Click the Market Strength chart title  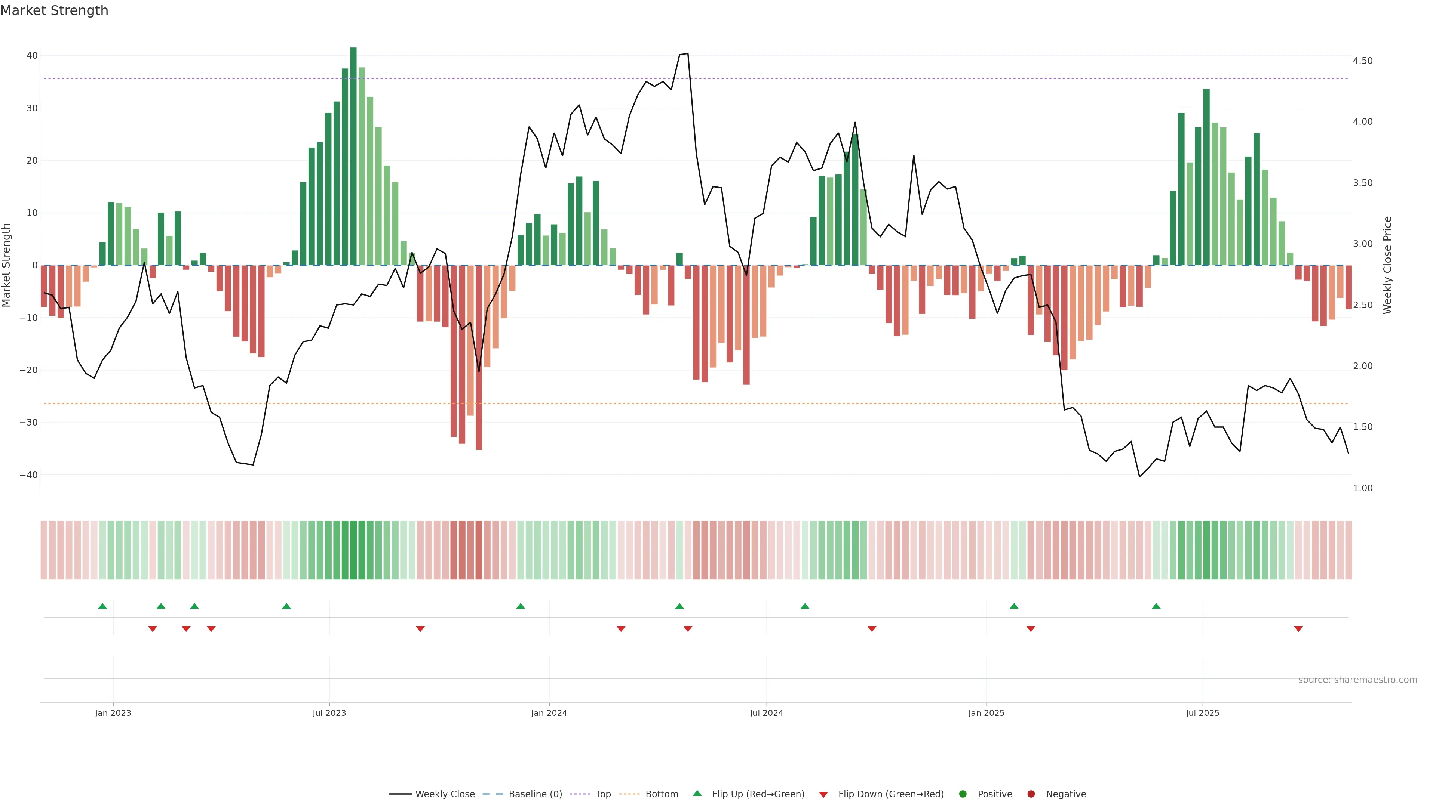54,10
